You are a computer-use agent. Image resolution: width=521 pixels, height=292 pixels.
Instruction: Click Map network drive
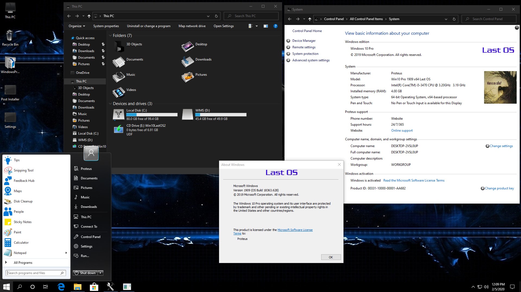coord(192,26)
